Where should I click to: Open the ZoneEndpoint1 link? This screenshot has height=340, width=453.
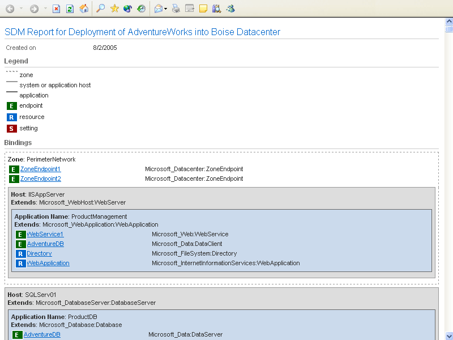pos(40,169)
